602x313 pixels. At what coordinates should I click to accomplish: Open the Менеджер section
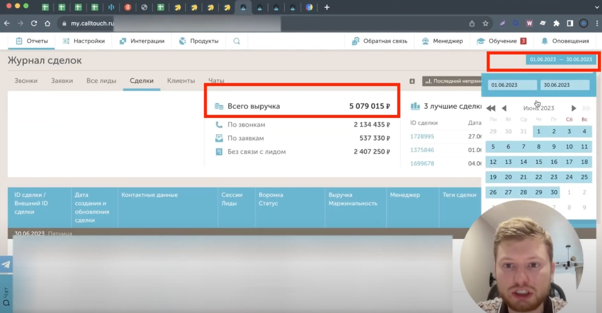pos(442,41)
